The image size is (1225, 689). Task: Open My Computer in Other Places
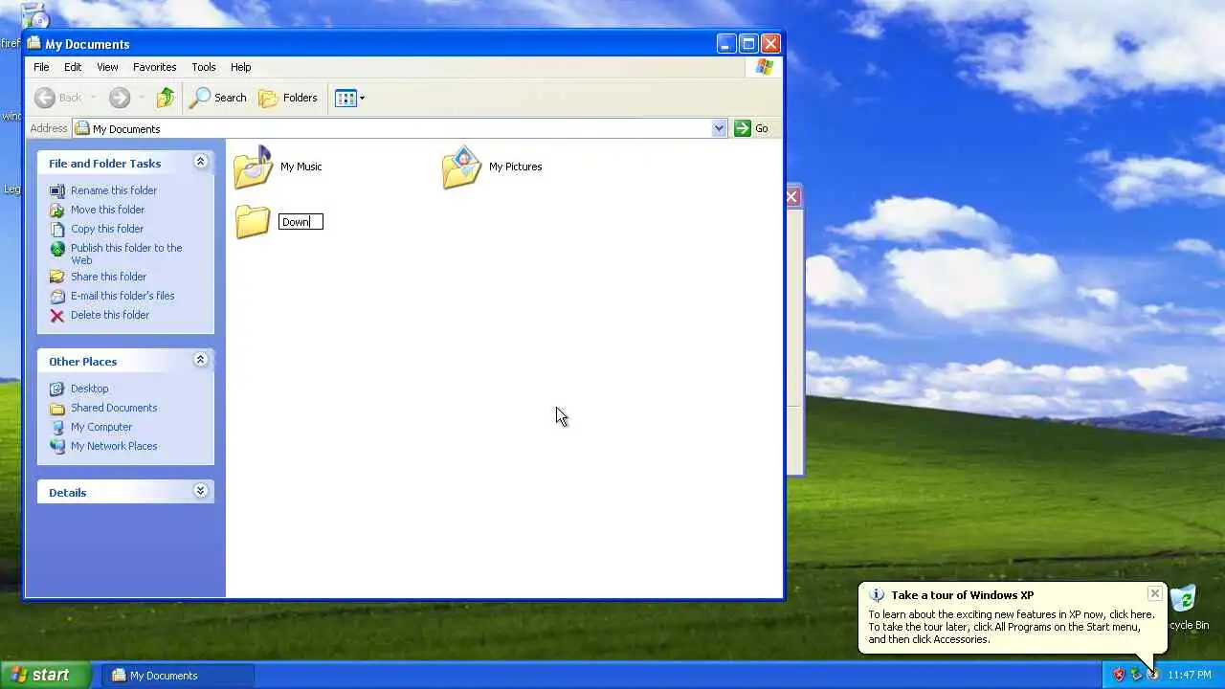101,427
